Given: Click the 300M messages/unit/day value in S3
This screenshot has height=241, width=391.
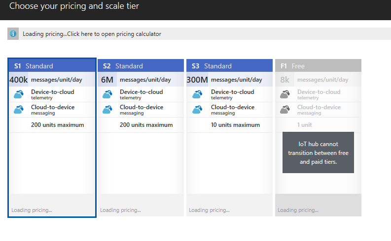Looking at the screenshot, I should click(x=197, y=80).
